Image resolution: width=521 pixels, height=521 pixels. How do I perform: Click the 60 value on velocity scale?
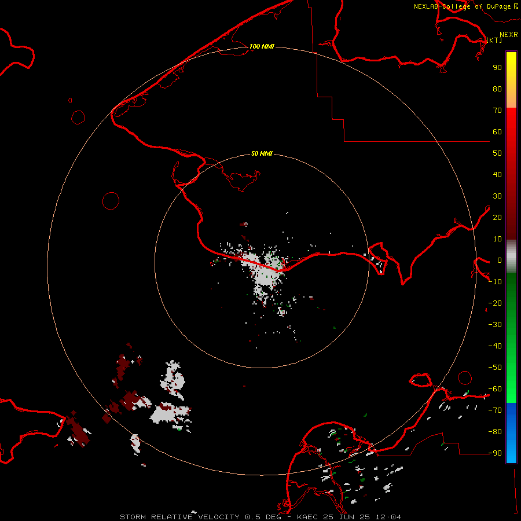click(497, 131)
